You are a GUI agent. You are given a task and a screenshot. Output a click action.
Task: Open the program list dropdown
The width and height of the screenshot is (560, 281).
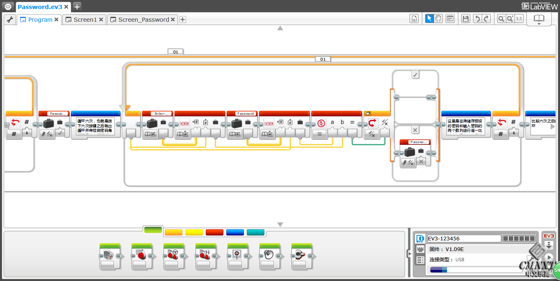[x=414, y=18]
